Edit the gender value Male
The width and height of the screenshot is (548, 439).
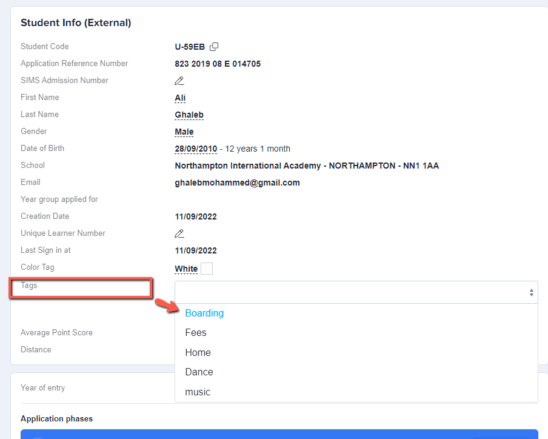[x=184, y=132]
